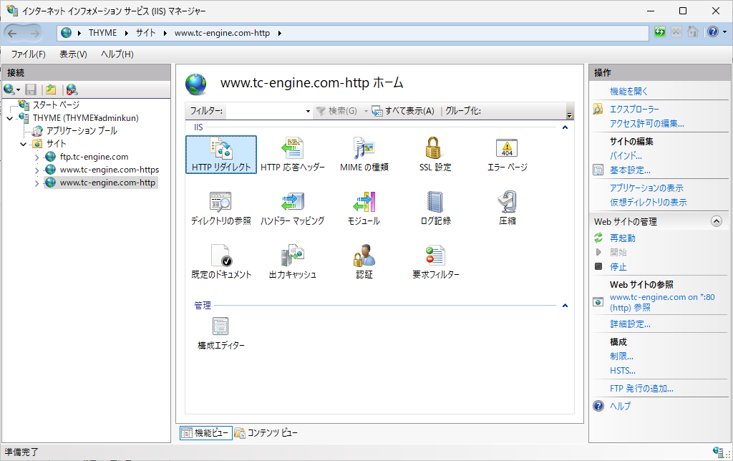The height and width of the screenshot is (461, 733).
Task: Click 基本設定... action link
Action: pos(630,170)
